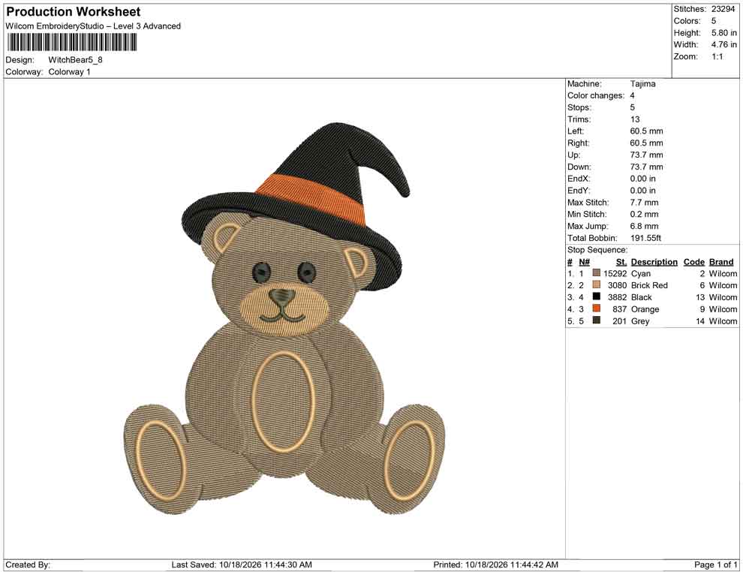Click the Stitches count 23294
Viewport: 743px width, 572px height.
pos(723,9)
